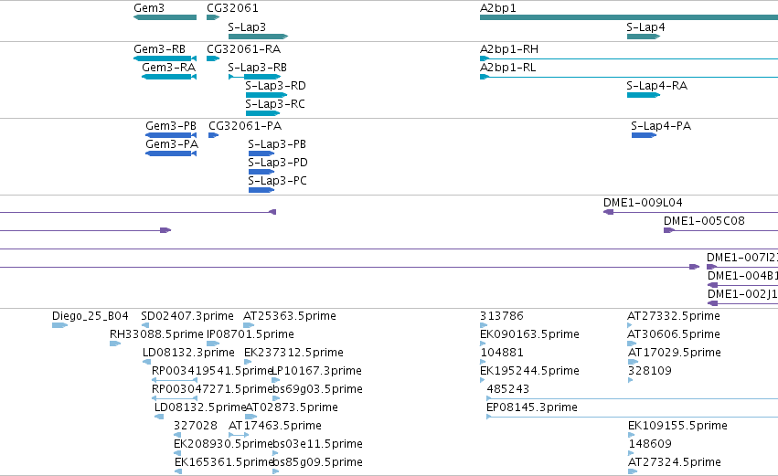Click the S-Lap3-RB transcript label
This screenshot has height=476, width=778.
coord(257,68)
